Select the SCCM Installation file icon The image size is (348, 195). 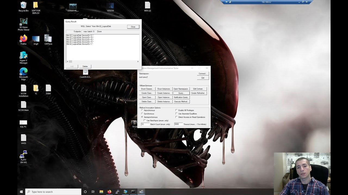(23, 91)
